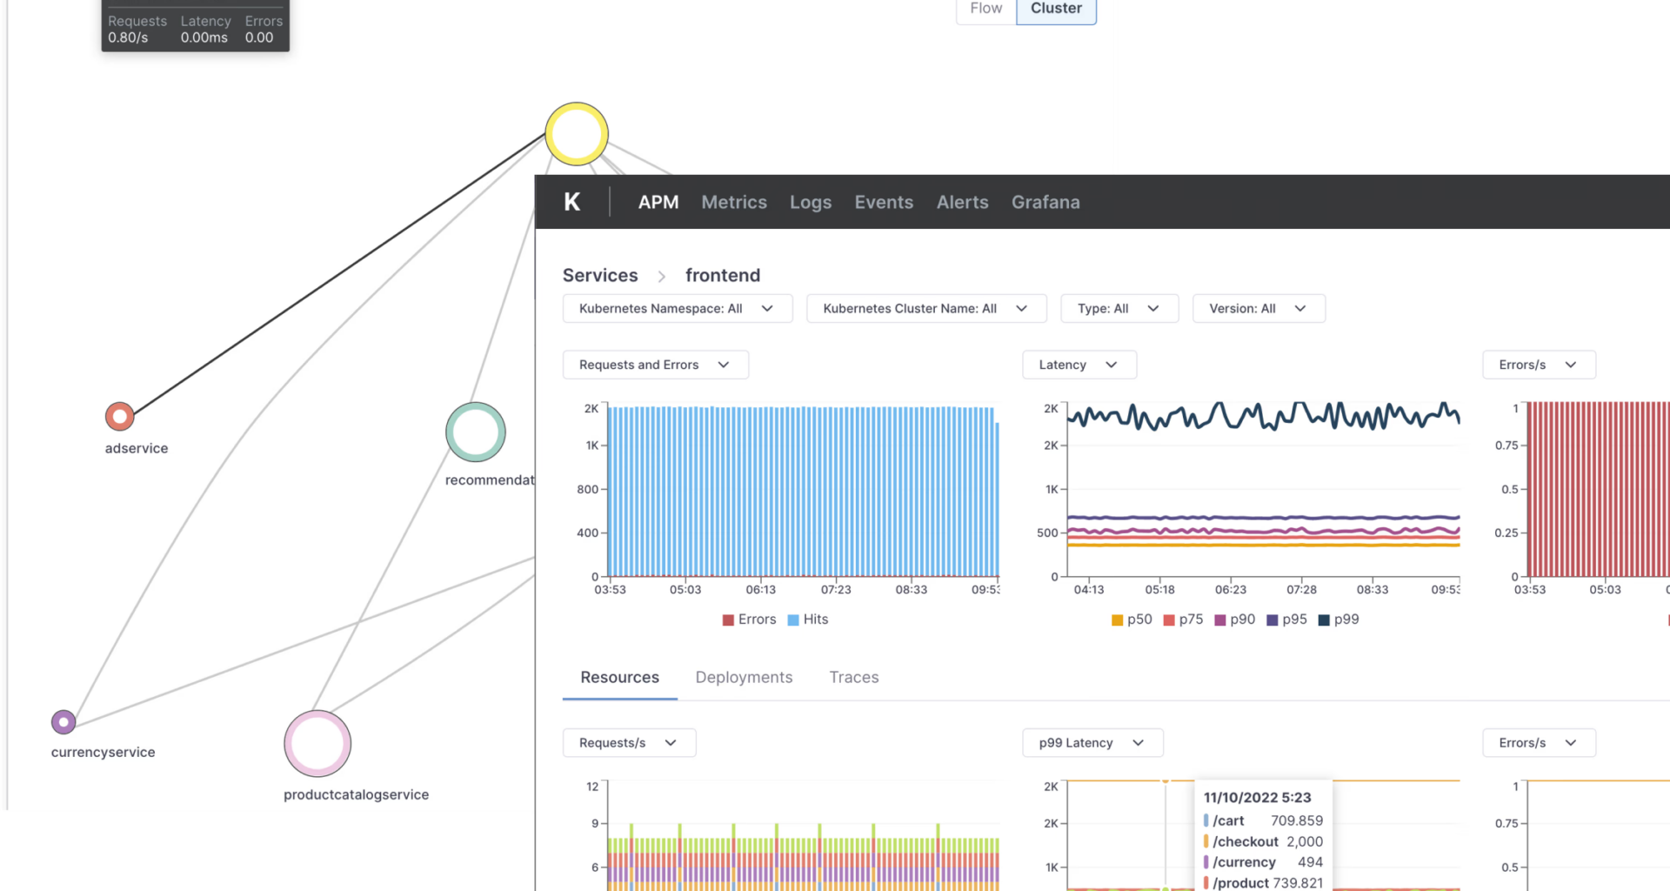1670x891 pixels.
Task: Open the Events section
Action: [884, 202]
